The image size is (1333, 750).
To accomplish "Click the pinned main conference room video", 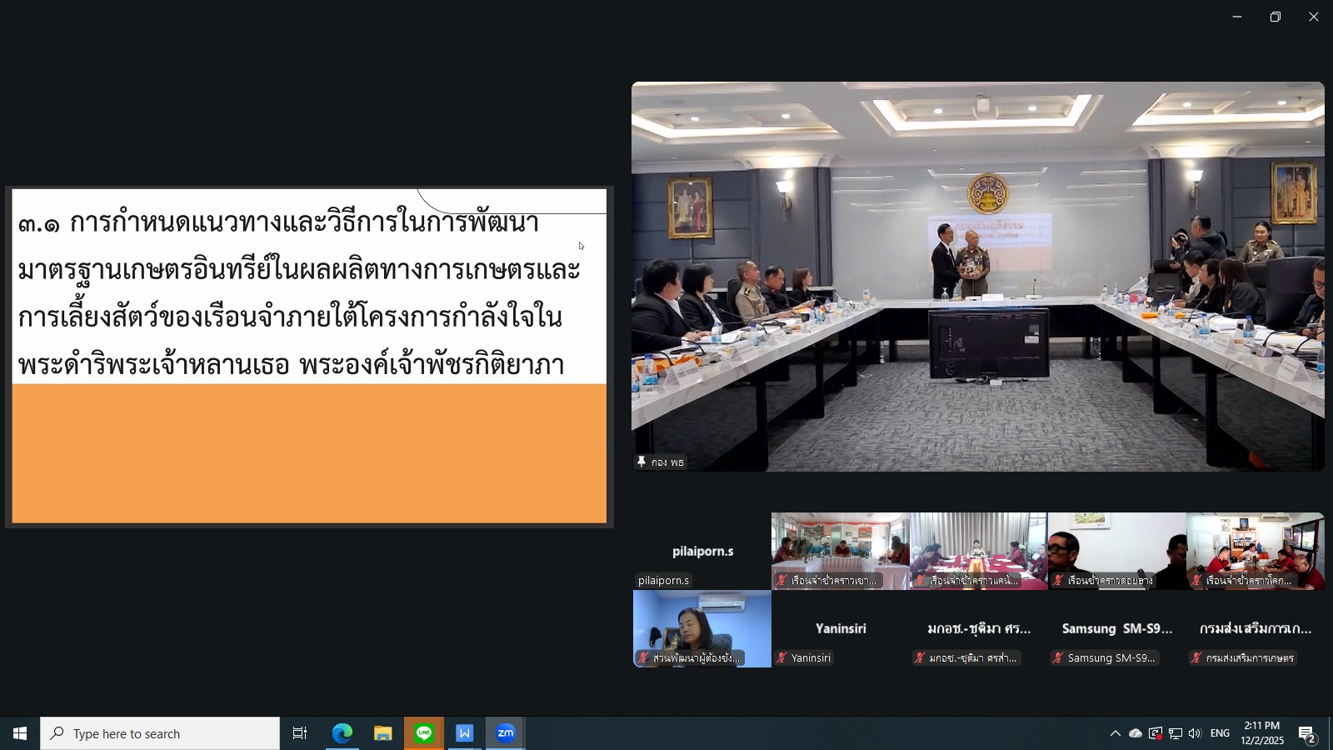I will pos(977,277).
